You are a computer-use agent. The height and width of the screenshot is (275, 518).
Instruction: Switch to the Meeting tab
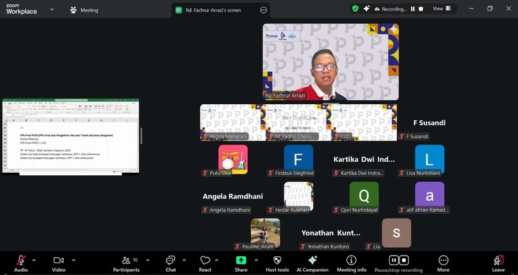click(84, 10)
